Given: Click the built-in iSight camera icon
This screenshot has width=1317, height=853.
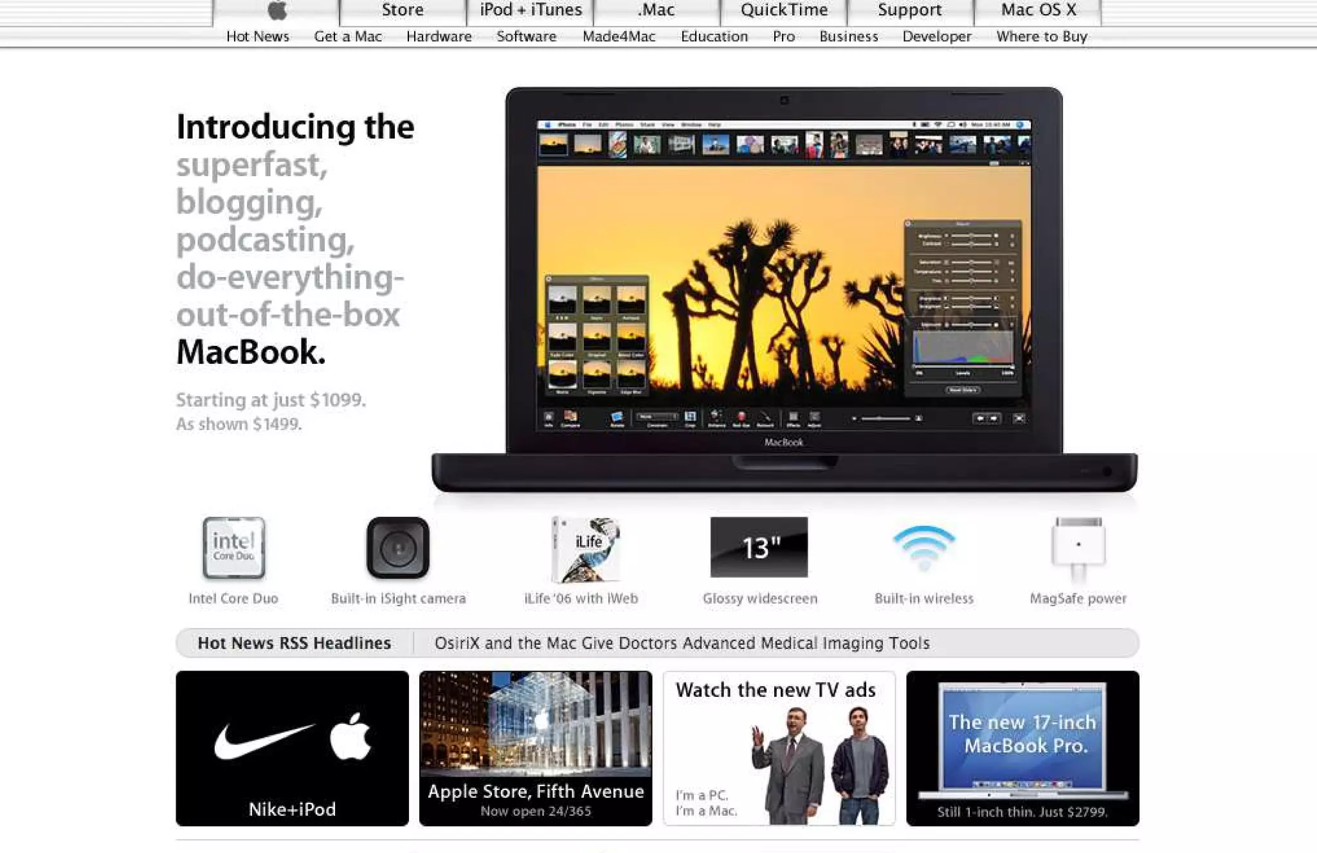Looking at the screenshot, I should (x=398, y=548).
